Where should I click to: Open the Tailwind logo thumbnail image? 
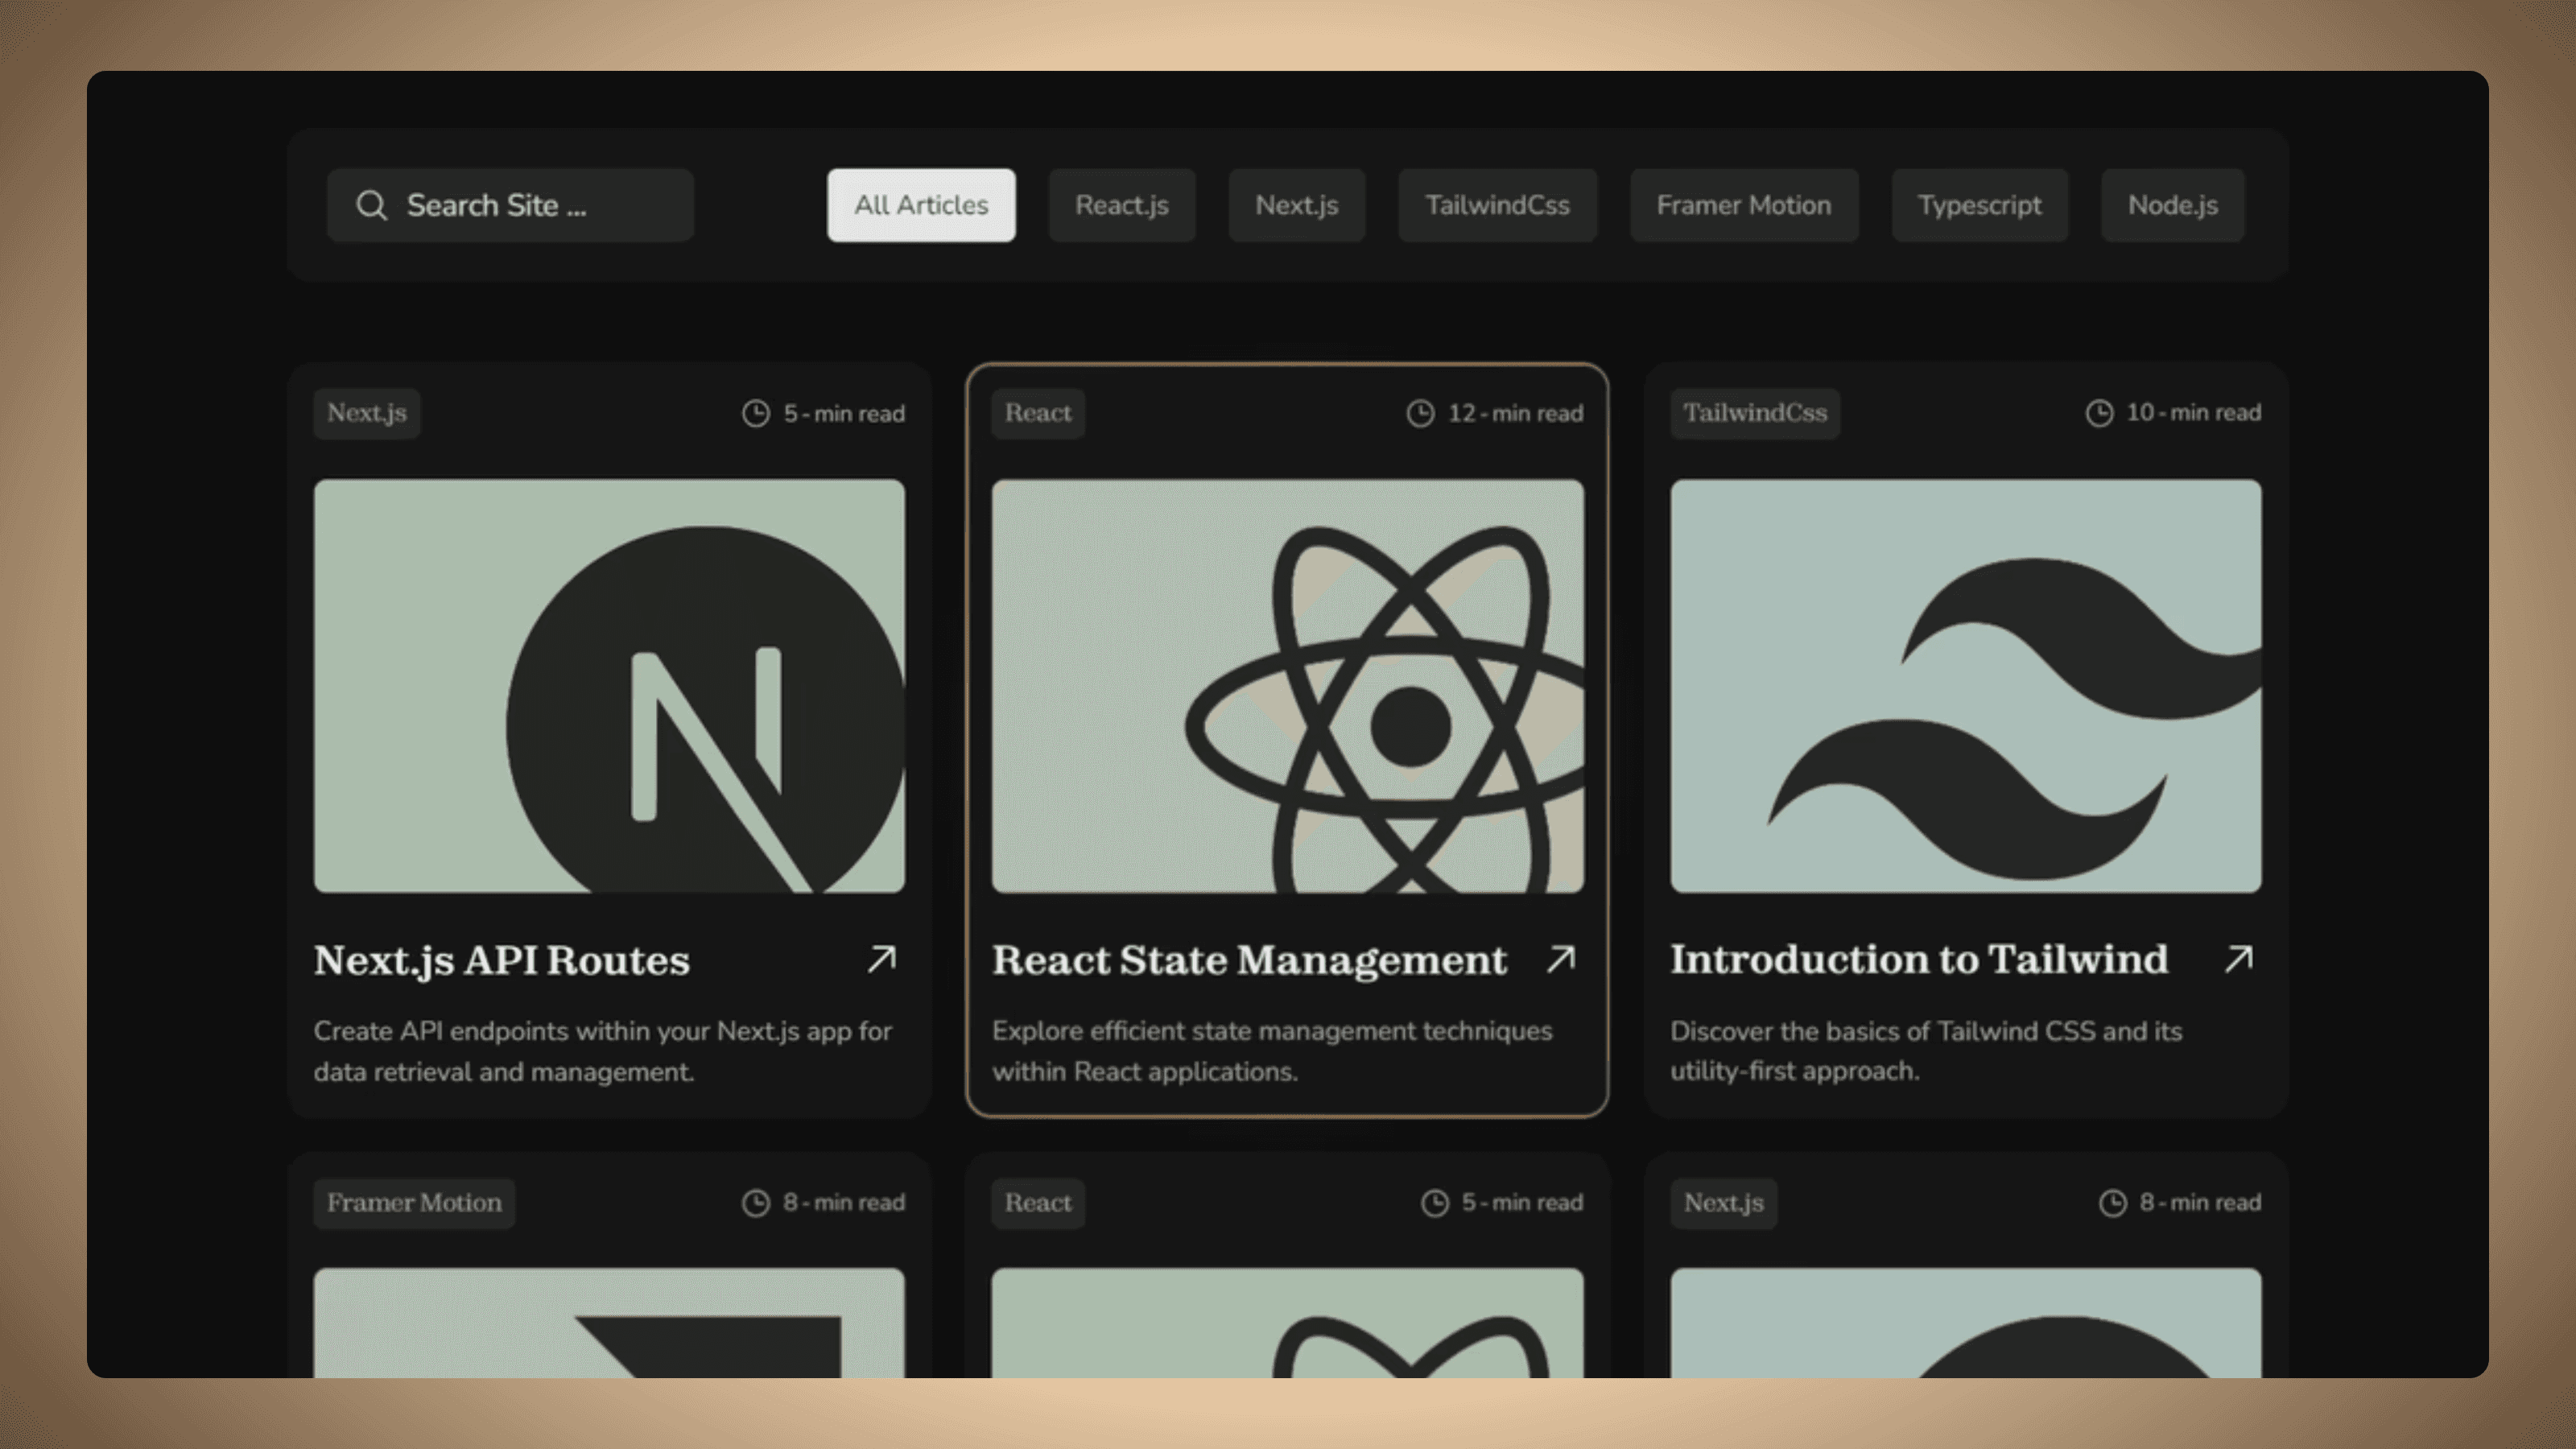(1965, 686)
